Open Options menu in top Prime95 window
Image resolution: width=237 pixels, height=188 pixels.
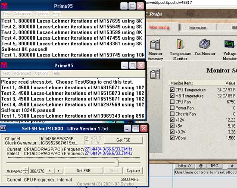(x=42, y=14)
